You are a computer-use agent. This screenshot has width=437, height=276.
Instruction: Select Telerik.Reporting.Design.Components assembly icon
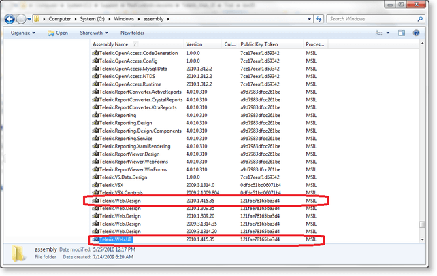[95, 131]
